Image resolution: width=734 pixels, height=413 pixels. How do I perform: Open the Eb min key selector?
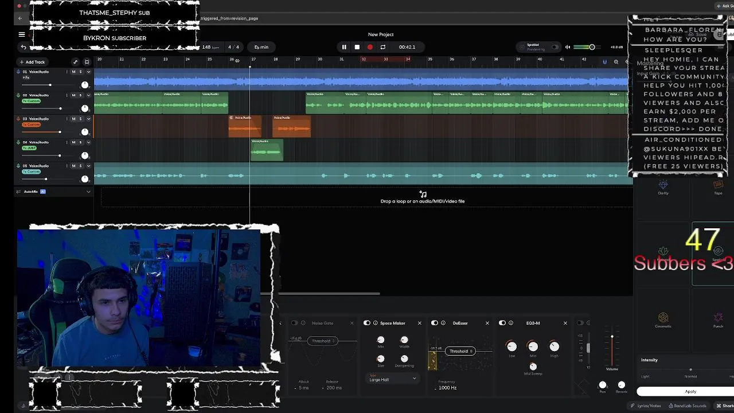(261, 47)
